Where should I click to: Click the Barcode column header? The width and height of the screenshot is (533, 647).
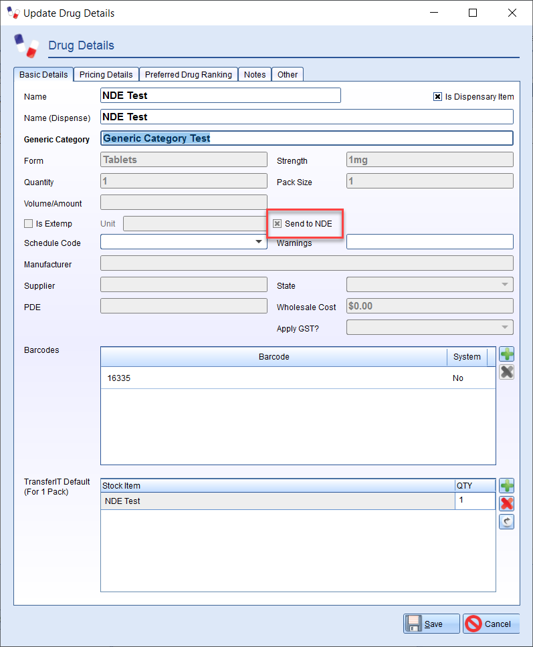coord(274,357)
